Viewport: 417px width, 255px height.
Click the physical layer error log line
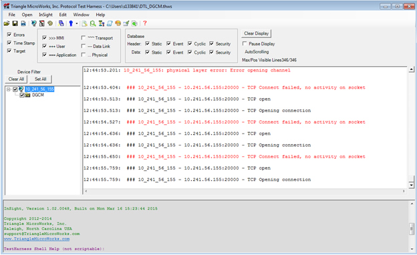[186, 70]
